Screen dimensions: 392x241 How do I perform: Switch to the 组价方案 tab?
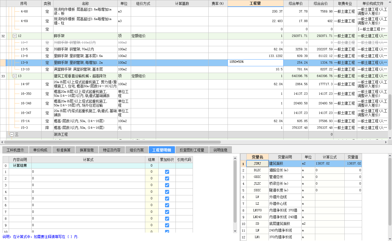point(137,150)
